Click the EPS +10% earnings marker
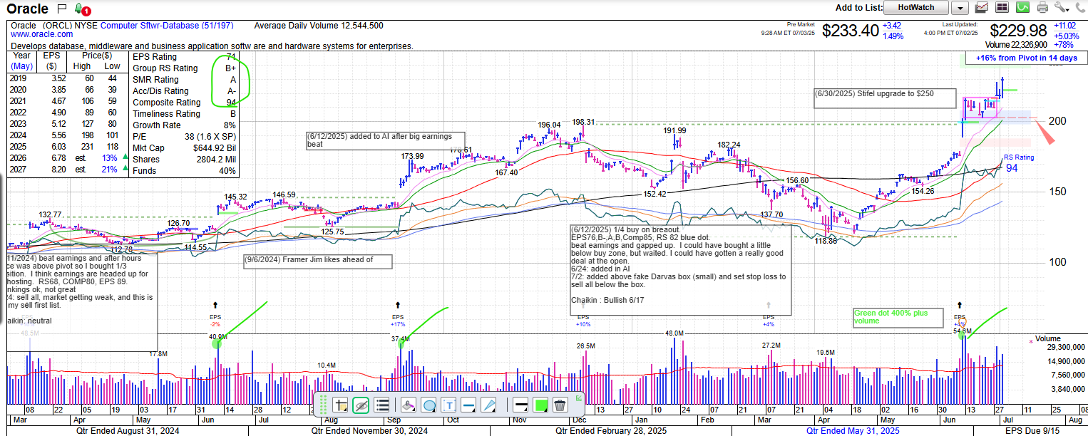This screenshot has height=436, width=1088. pos(583,320)
